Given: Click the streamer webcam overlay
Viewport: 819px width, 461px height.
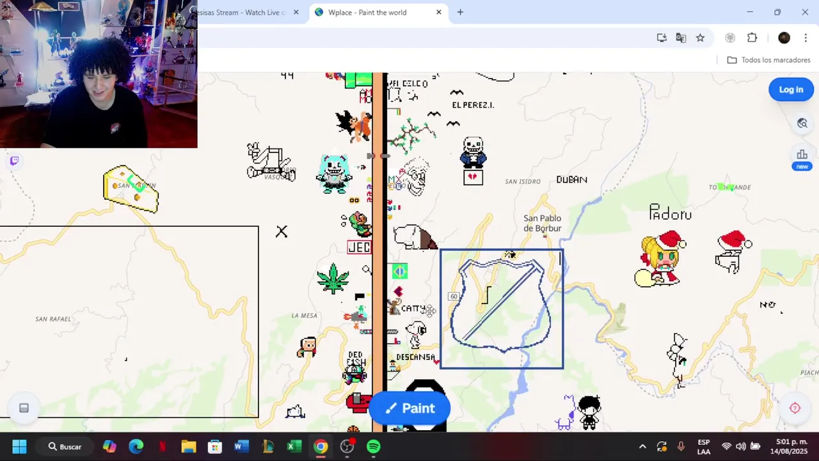Looking at the screenshot, I should point(99,74).
